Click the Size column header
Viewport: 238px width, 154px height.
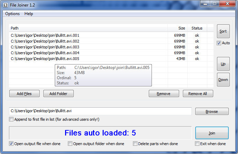click(177, 28)
